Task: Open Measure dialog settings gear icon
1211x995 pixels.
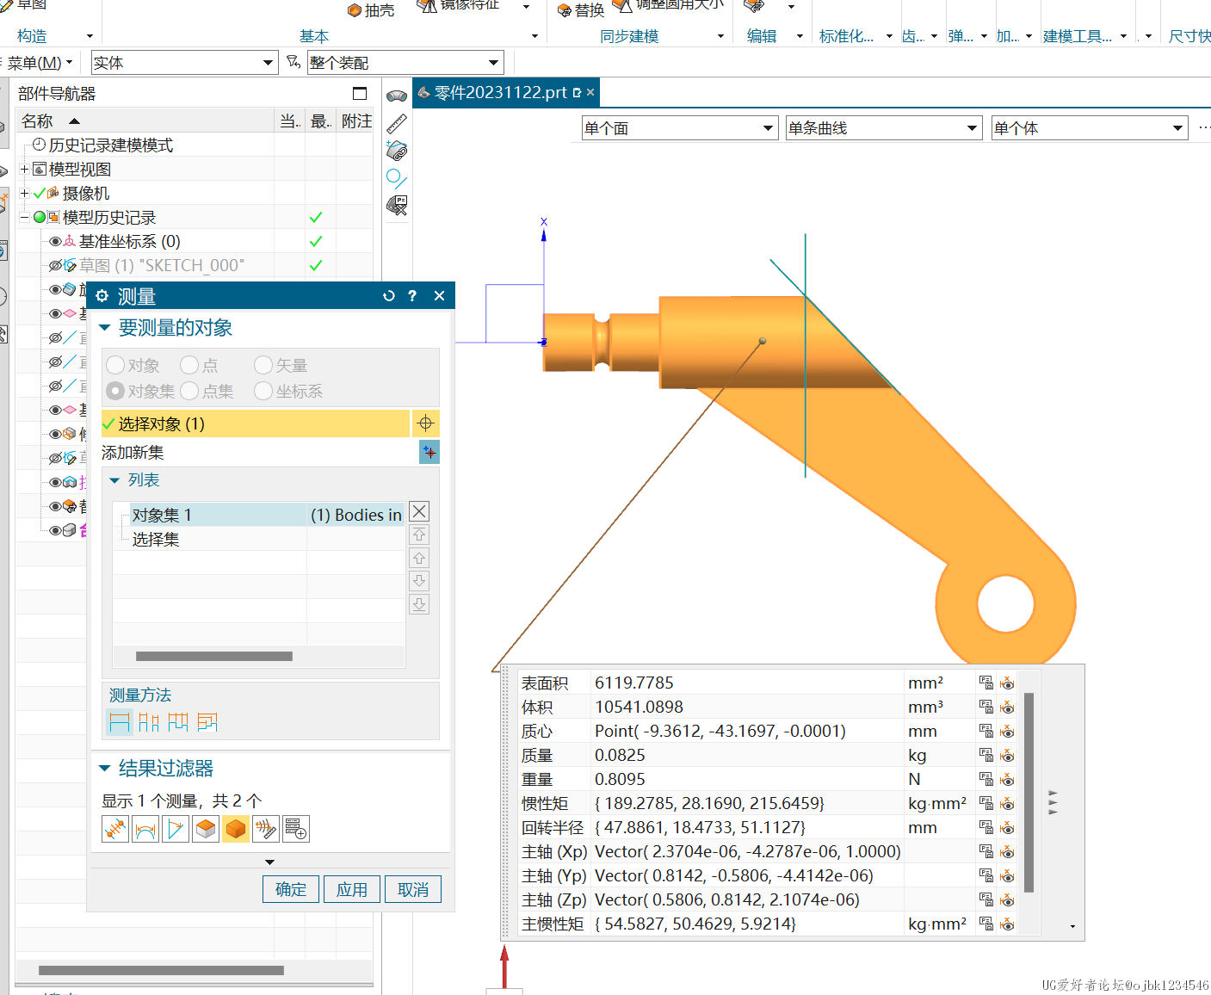Action: coord(102,296)
